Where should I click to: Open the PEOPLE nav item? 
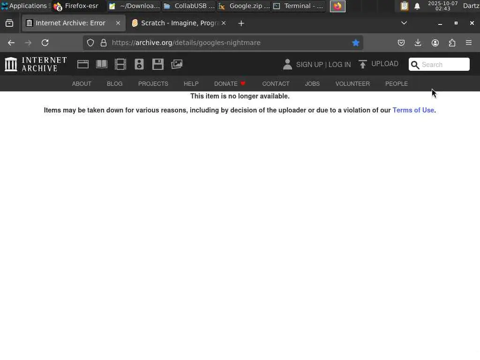pyautogui.click(x=397, y=84)
